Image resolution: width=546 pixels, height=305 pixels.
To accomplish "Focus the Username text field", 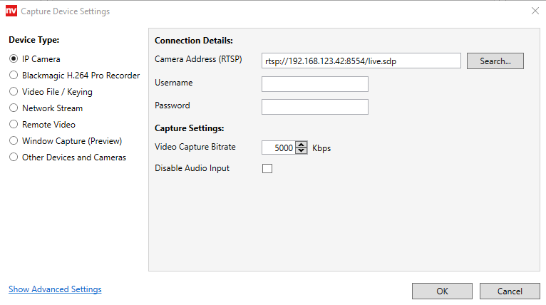I will coord(314,84).
